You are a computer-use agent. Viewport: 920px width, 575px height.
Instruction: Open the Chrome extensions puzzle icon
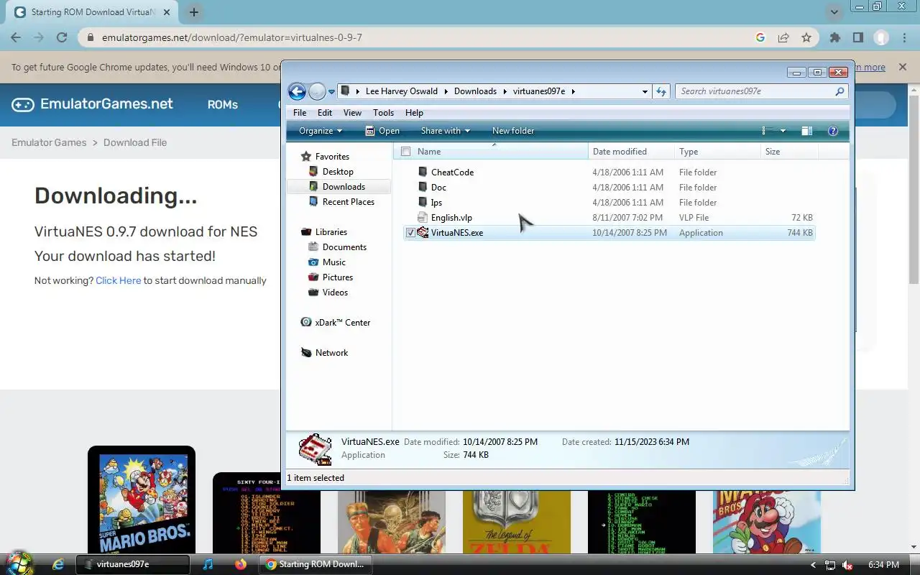point(834,37)
